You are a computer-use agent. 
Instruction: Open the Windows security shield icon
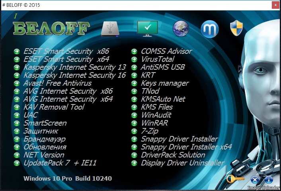[x=236, y=28]
